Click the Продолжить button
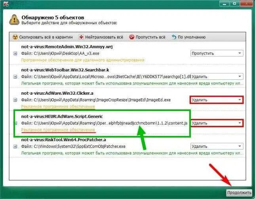255x199 pixels. click(239, 193)
